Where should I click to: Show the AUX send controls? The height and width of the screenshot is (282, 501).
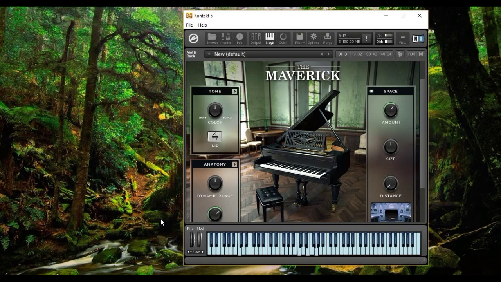[x=411, y=54]
